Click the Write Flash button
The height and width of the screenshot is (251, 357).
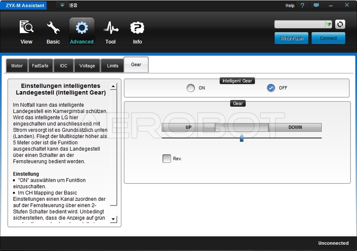pyautogui.click(x=291, y=38)
